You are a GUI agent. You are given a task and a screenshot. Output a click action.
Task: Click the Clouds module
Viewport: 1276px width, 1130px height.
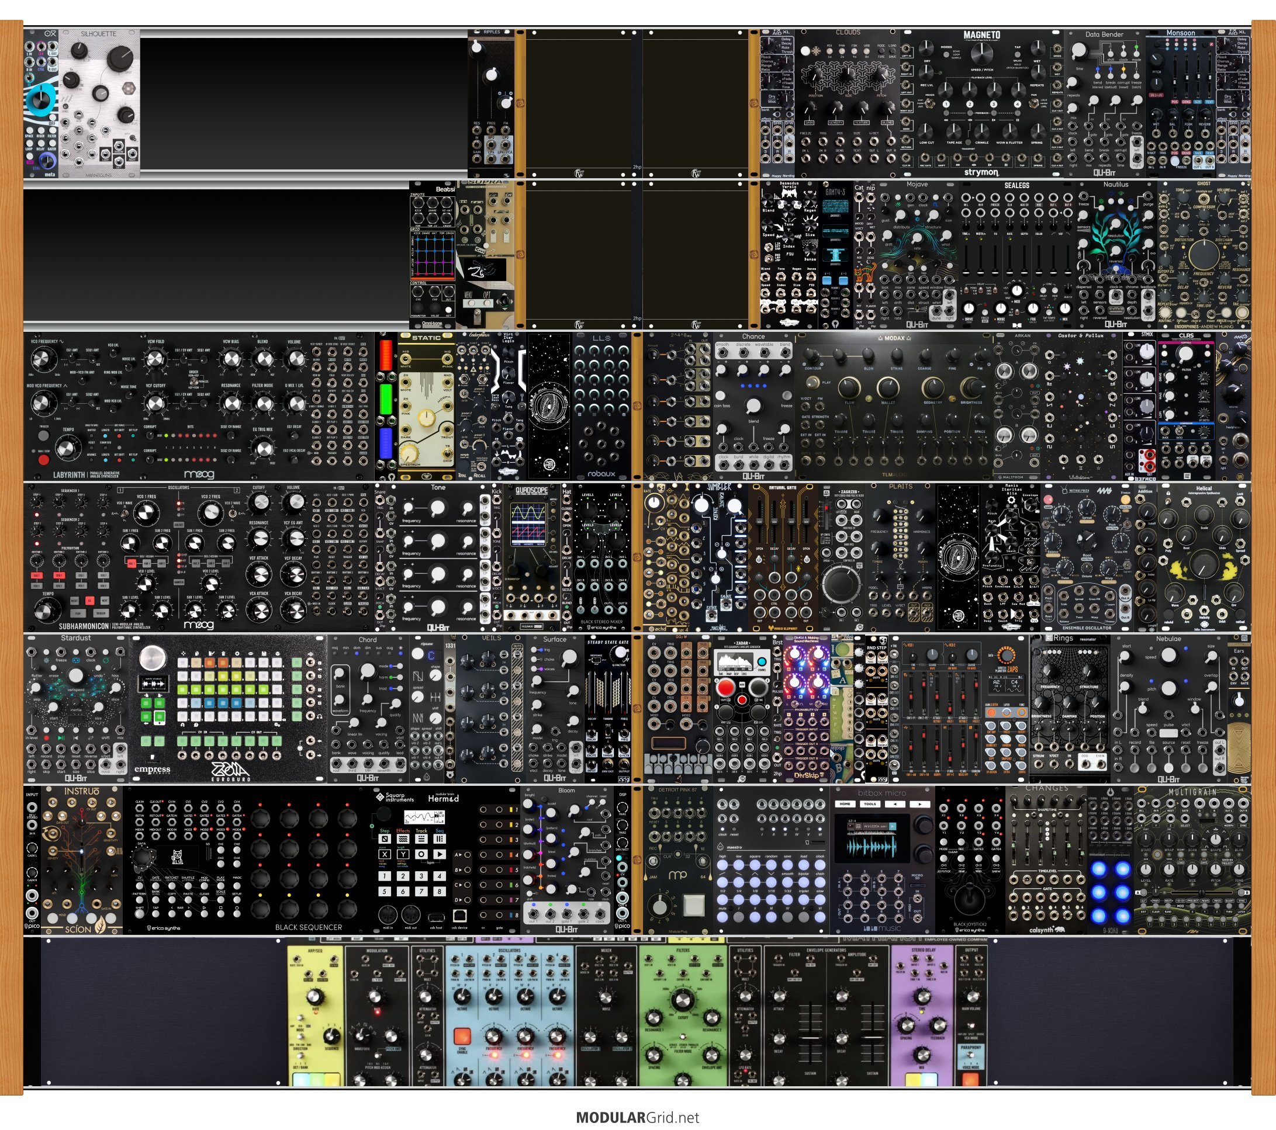click(847, 102)
